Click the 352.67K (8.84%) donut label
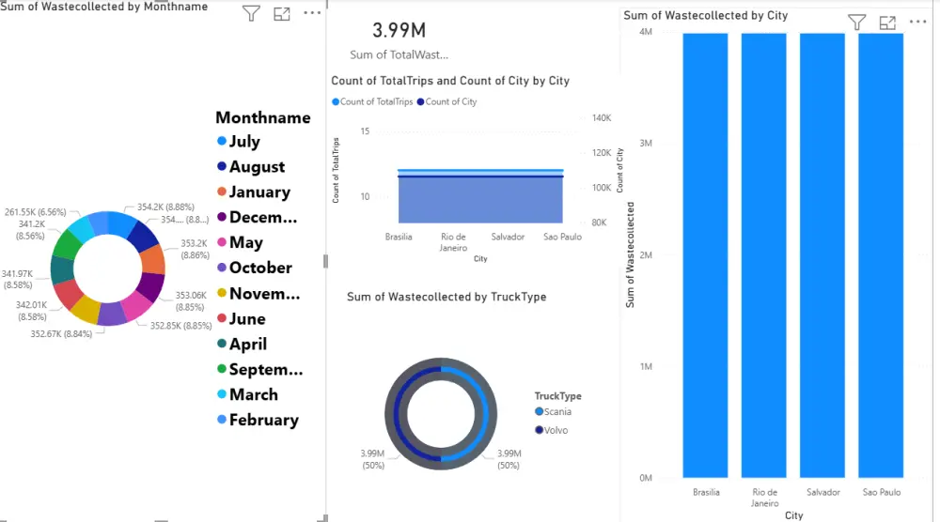The height and width of the screenshot is (522, 940). (x=61, y=333)
